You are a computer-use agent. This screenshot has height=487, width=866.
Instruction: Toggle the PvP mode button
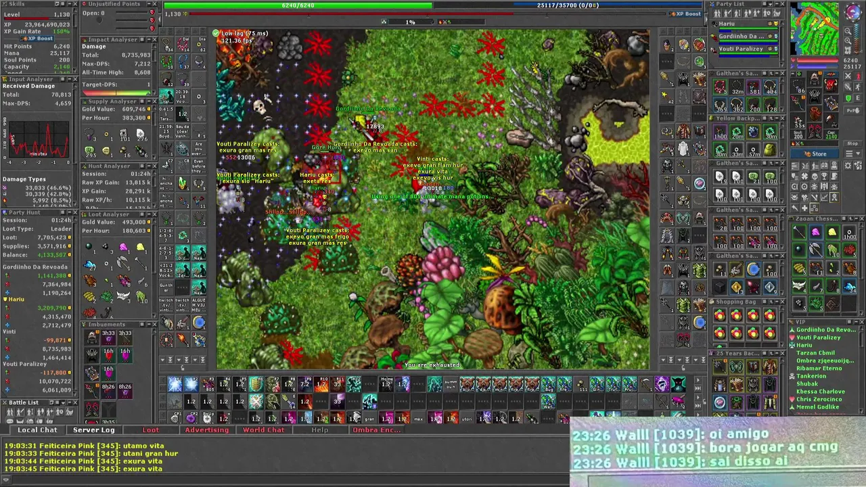click(852, 110)
